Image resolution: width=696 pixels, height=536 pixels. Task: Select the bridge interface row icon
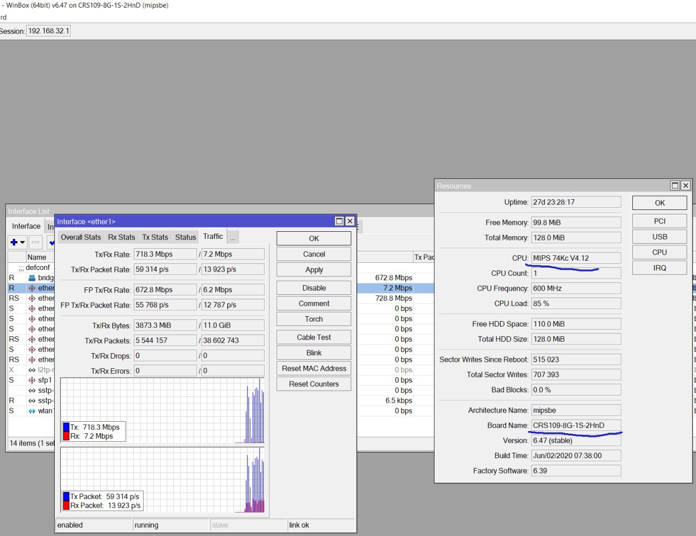coord(32,278)
